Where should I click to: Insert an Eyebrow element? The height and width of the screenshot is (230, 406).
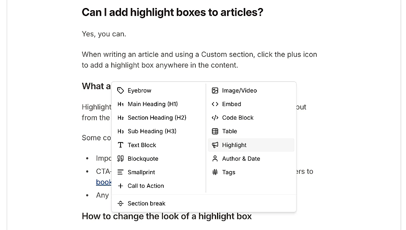pos(159,90)
